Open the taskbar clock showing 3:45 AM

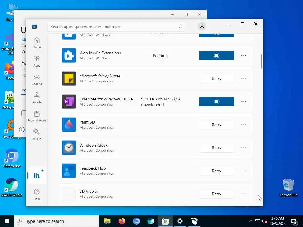[x=278, y=221]
